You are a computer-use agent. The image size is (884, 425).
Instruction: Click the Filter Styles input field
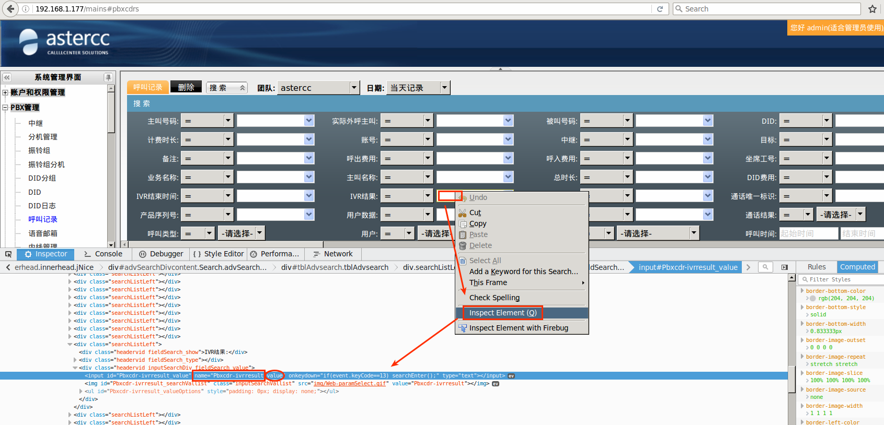[x=843, y=279]
